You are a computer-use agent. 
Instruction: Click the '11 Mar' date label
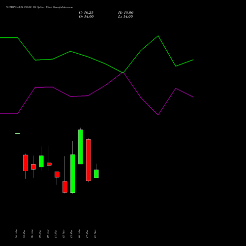(x=56, y=234)
